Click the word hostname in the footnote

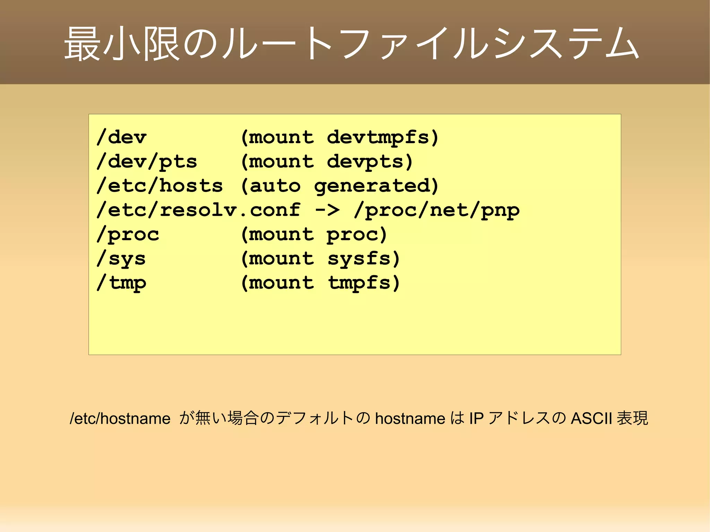(x=410, y=418)
